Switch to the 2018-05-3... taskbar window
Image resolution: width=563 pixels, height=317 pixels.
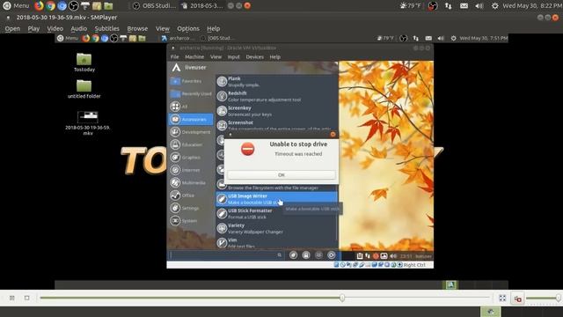202,6
